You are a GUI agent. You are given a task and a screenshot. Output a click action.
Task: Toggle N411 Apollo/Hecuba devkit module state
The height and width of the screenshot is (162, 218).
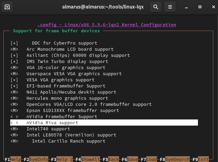[x=14, y=92]
